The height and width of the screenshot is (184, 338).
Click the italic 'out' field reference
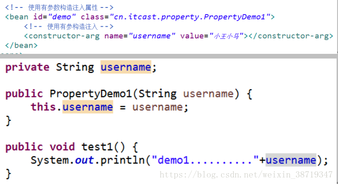[x=84, y=160]
